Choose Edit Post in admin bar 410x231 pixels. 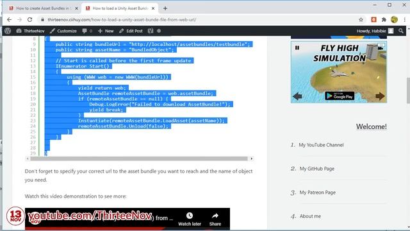pyautogui.click(x=131, y=31)
